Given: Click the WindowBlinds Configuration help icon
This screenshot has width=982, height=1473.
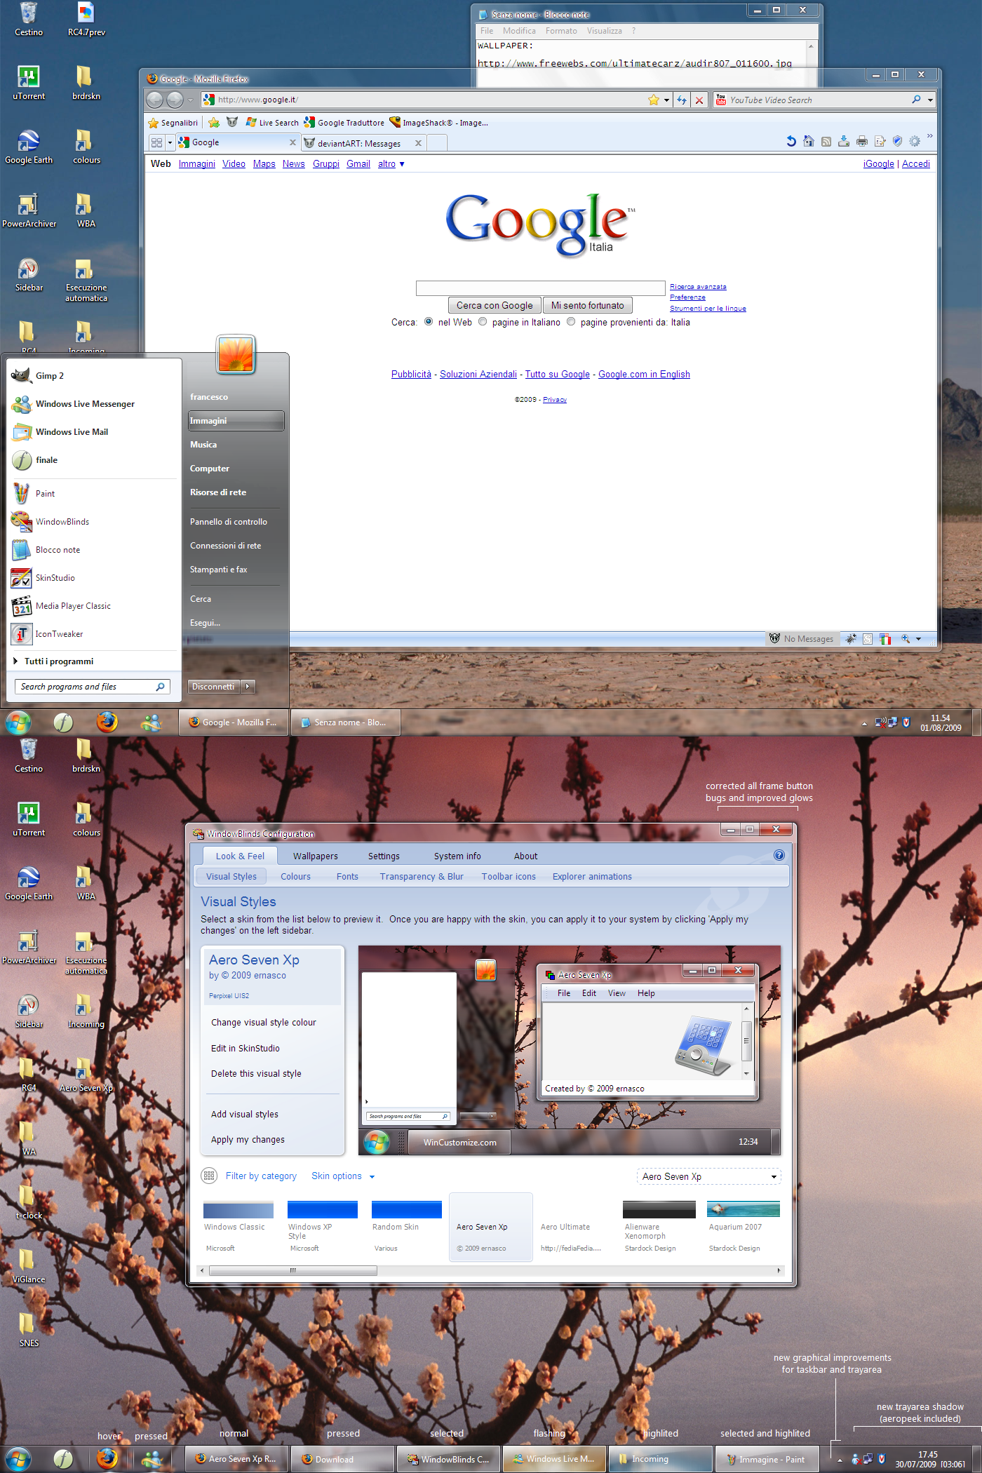Looking at the screenshot, I should 779,855.
